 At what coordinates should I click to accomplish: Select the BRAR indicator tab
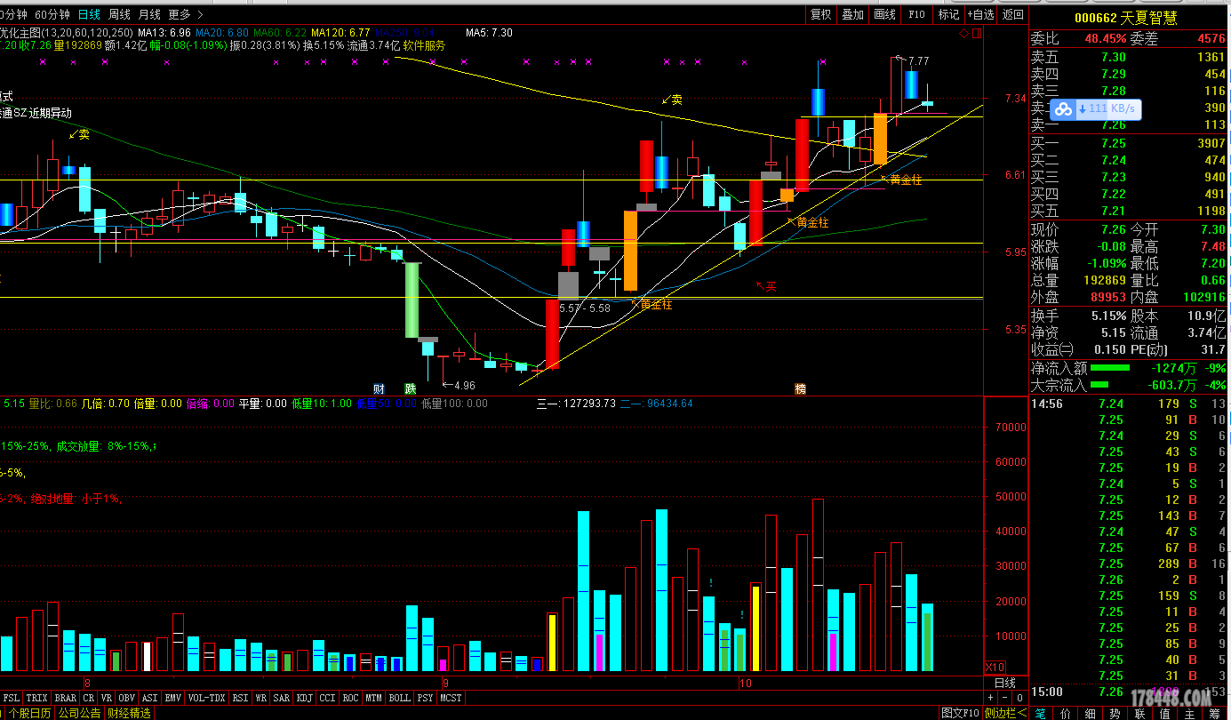pyautogui.click(x=65, y=699)
